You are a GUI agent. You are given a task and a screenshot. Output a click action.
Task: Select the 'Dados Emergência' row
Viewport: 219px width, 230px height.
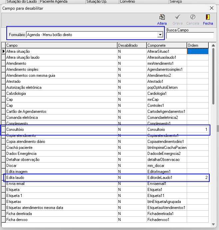(105, 154)
